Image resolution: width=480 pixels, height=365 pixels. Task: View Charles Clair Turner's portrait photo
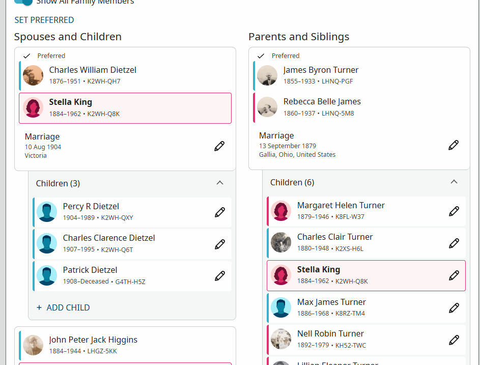281,242
